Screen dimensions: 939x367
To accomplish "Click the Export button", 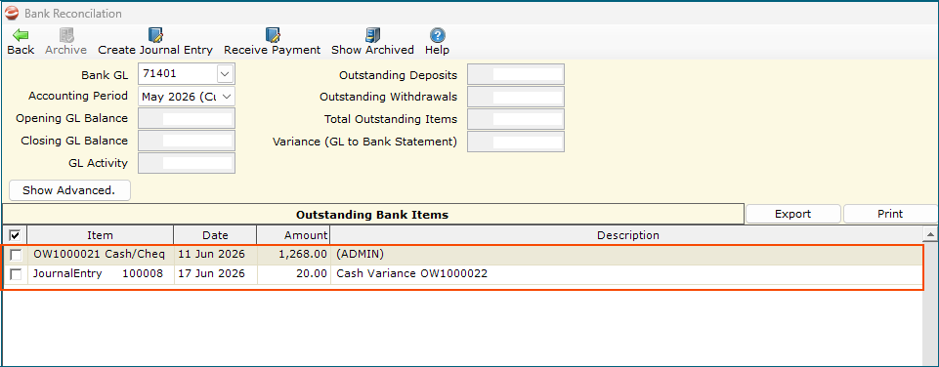I will point(792,214).
